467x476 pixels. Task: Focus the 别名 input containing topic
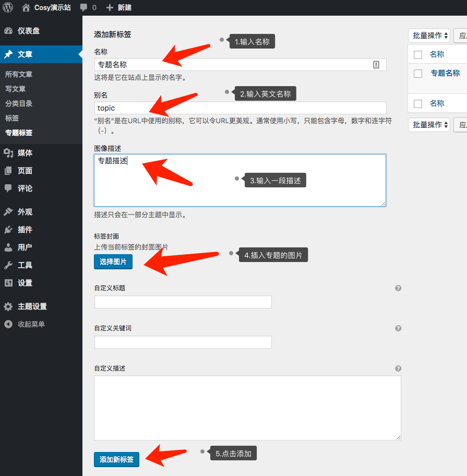tap(240, 108)
